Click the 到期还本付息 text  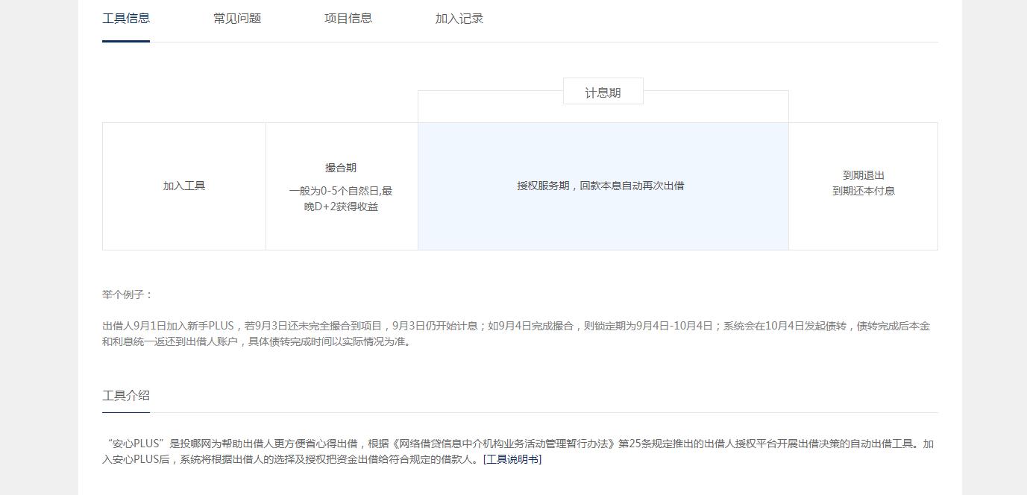[864, 191]
